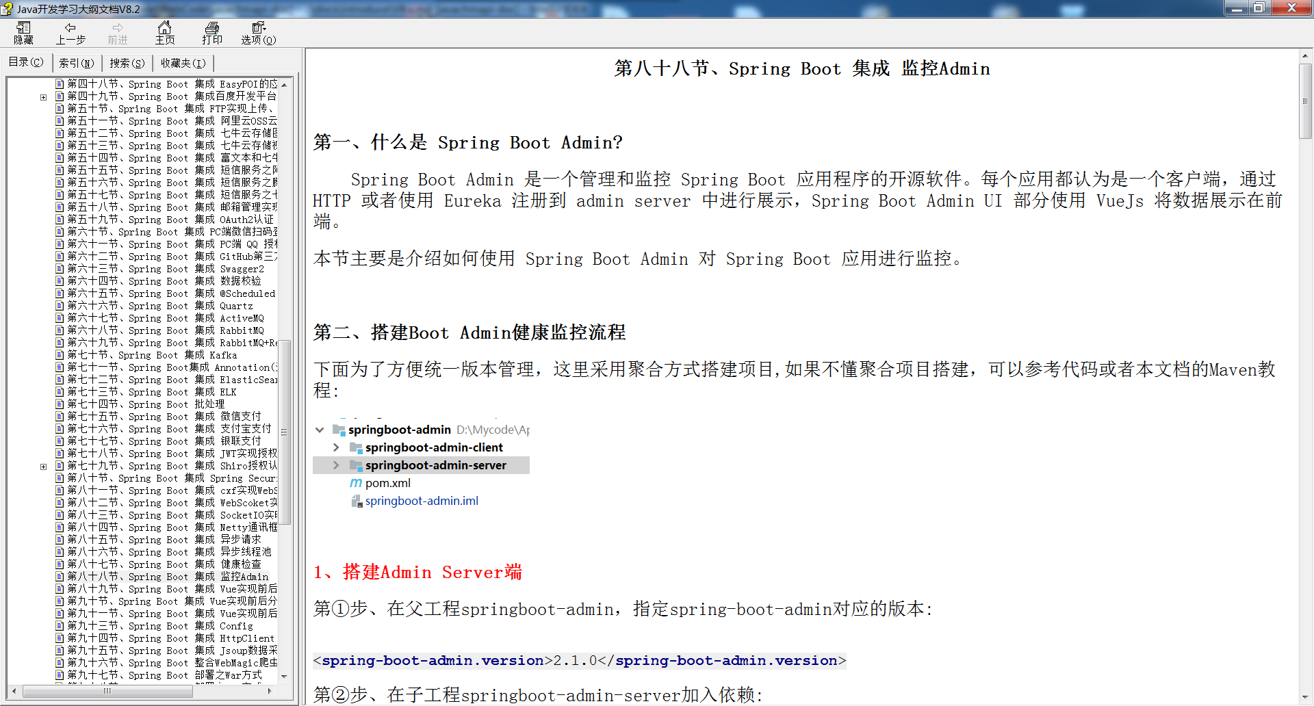Open topic 第八十七节 健康检查

point(164,564)
